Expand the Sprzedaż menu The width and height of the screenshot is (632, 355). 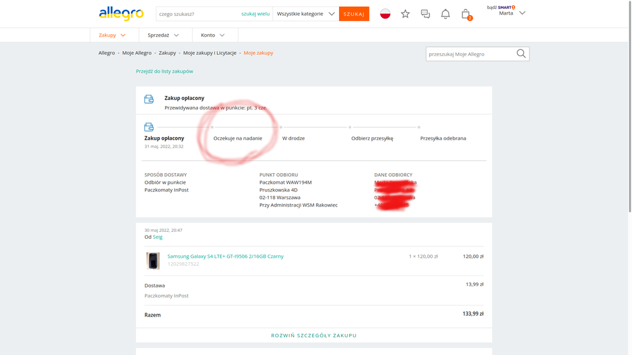[163, 35]
